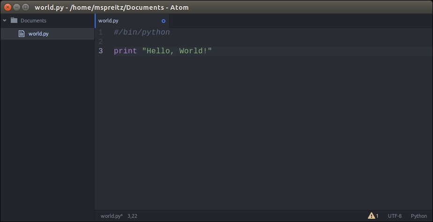Screen dimensions: 433x222
Task: Switch to the world.py editor tab
Action: (x=109, y=21)
